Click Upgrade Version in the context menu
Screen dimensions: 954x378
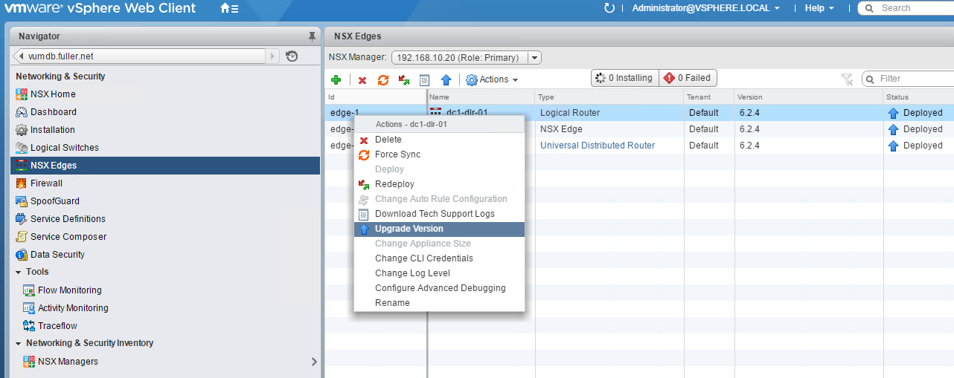tap(439, 229)
